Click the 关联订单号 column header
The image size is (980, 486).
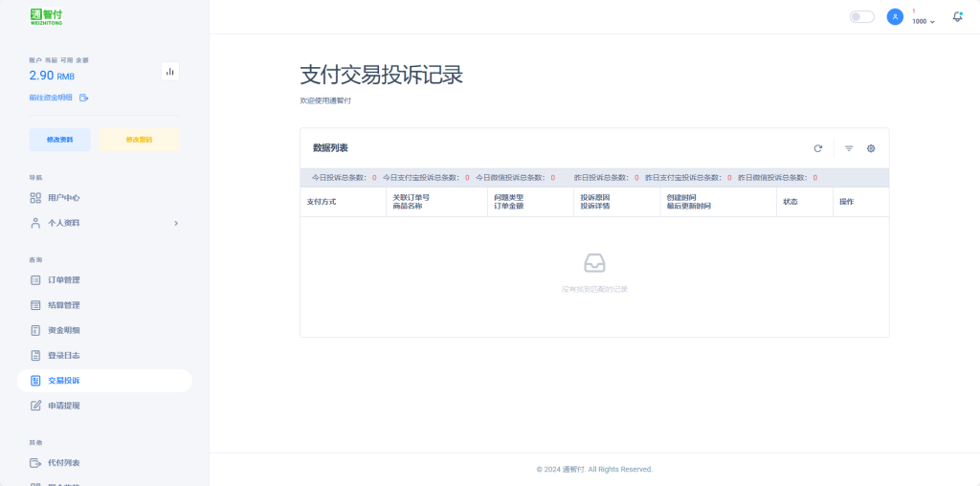[x=411, y=197]
